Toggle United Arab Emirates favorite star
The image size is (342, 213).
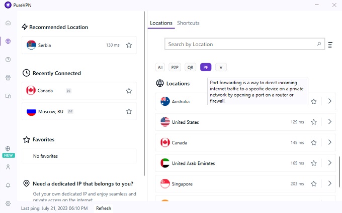click(314, 163)
